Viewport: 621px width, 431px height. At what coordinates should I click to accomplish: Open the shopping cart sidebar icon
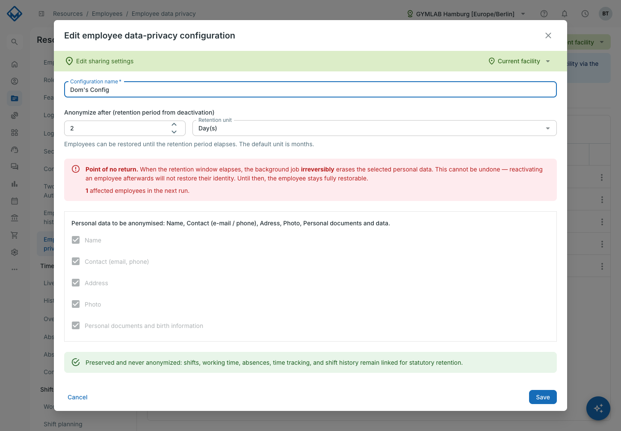[15, 235]
